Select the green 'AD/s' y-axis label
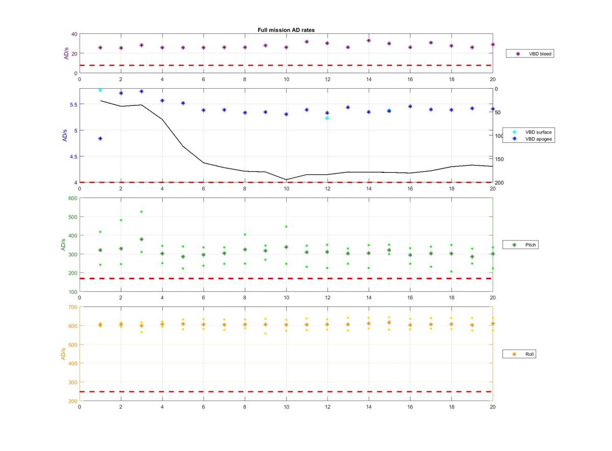 [64, 245]
